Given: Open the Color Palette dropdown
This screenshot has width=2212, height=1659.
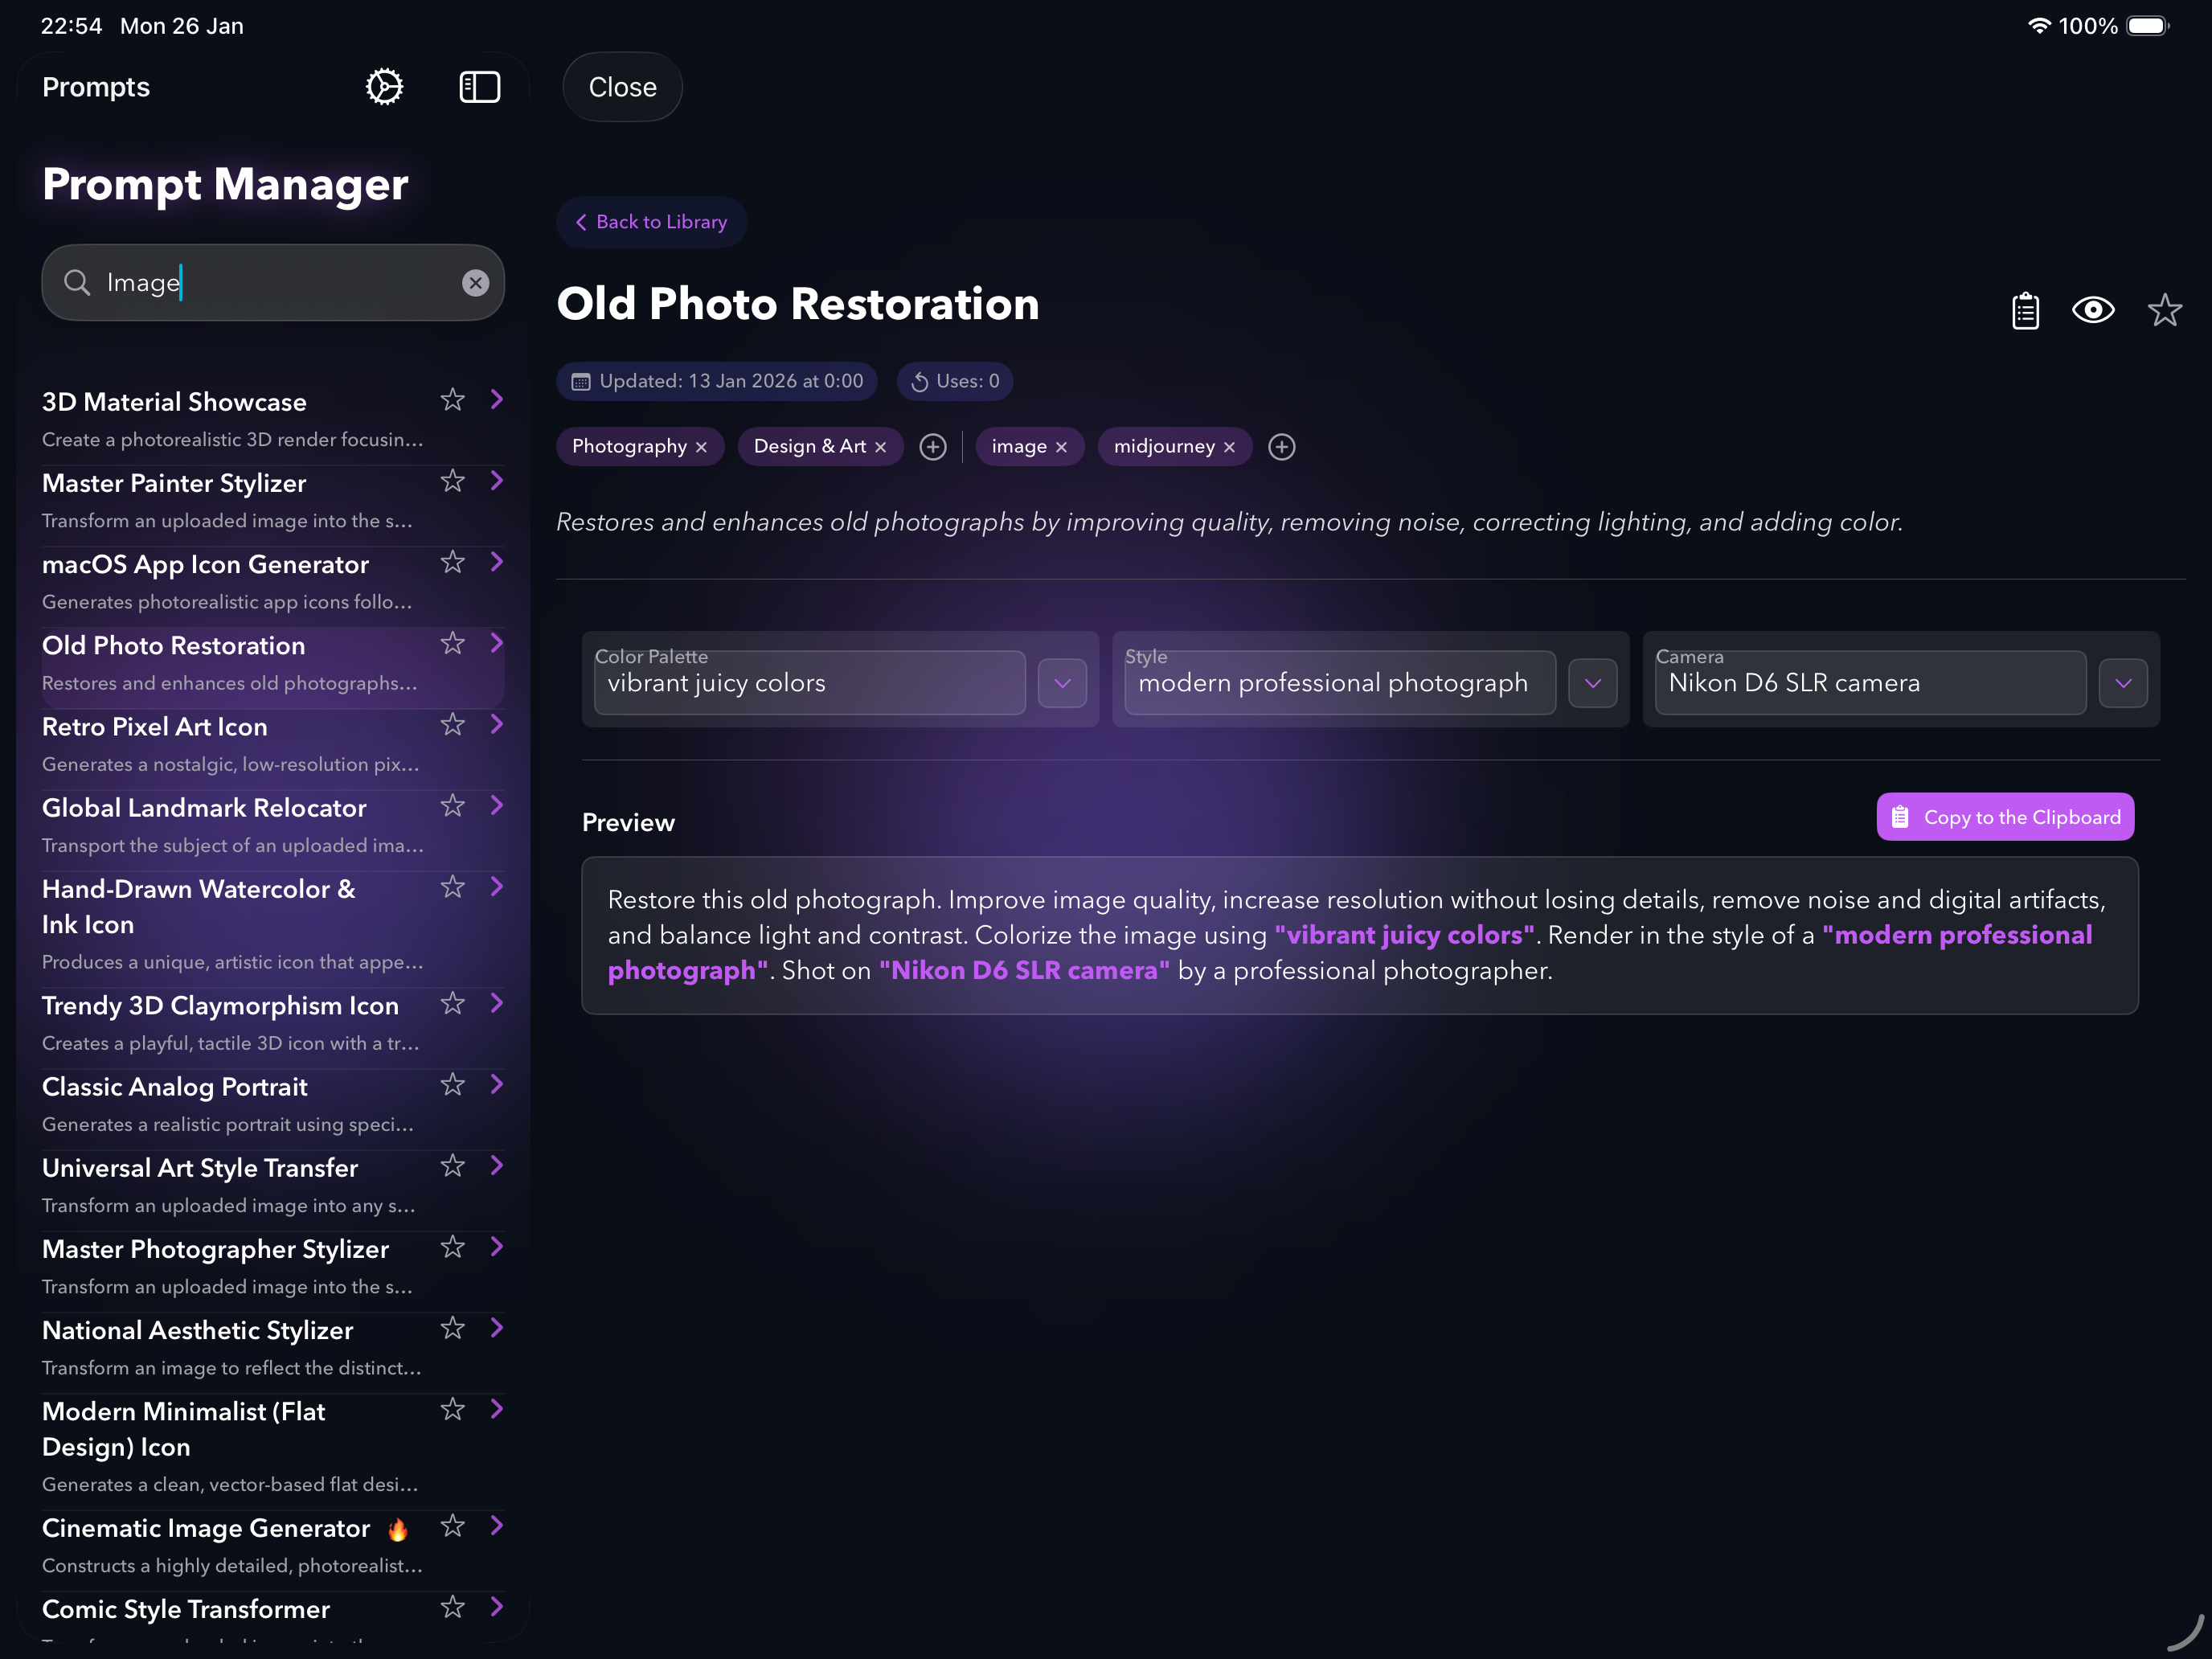Looking at the screenshot, I should click(1062, 683).
